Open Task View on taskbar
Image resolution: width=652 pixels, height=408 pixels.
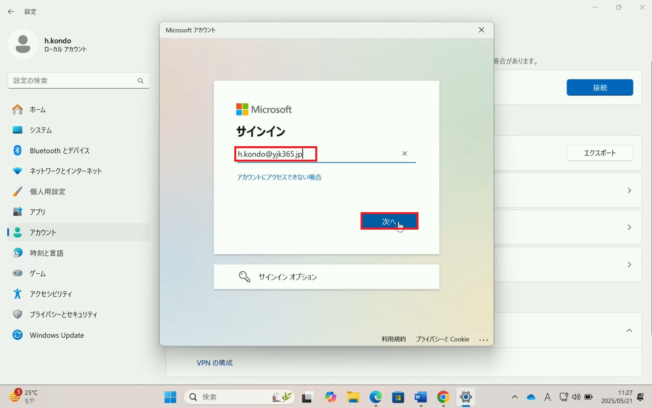coord(307,397)
